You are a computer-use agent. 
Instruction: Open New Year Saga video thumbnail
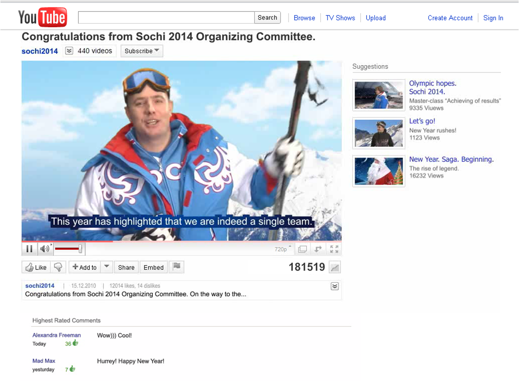(x=378, y=171)
